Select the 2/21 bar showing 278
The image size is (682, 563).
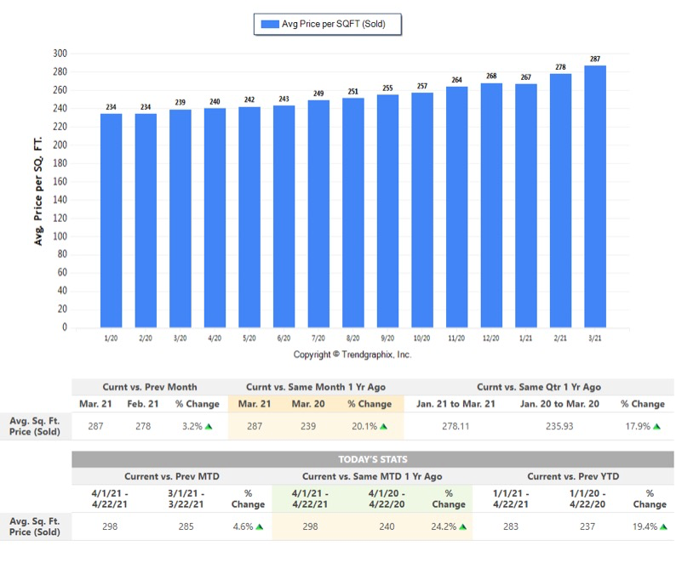point(560,200)
